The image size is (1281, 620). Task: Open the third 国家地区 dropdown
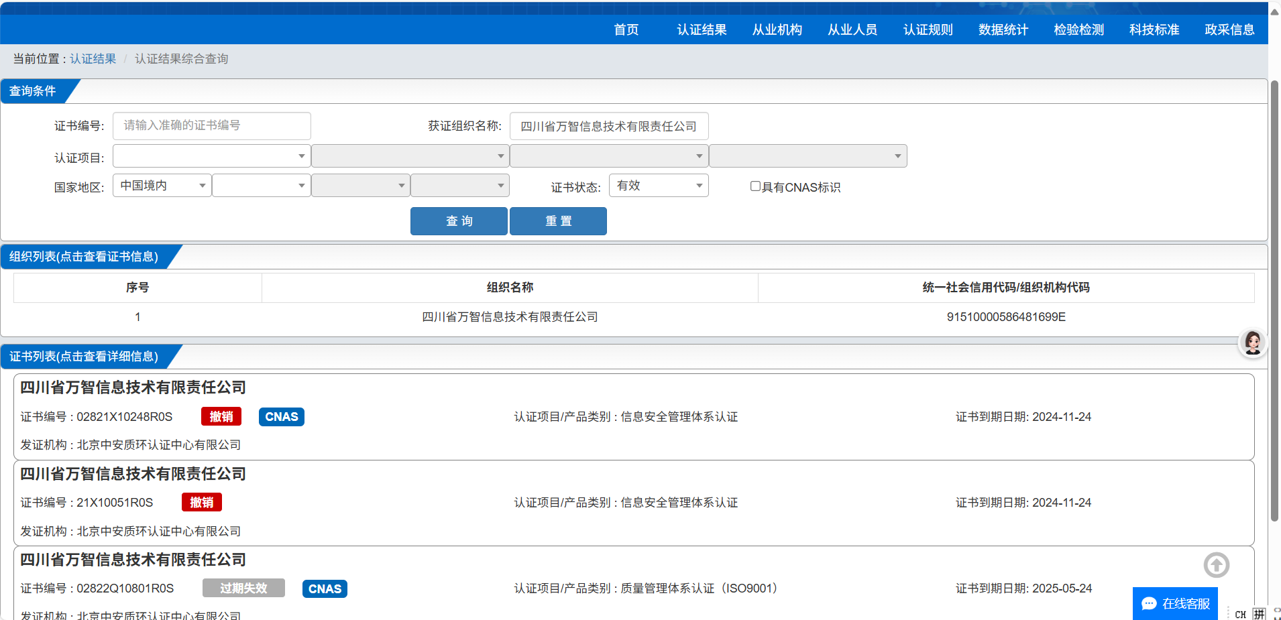coord(361,186)
